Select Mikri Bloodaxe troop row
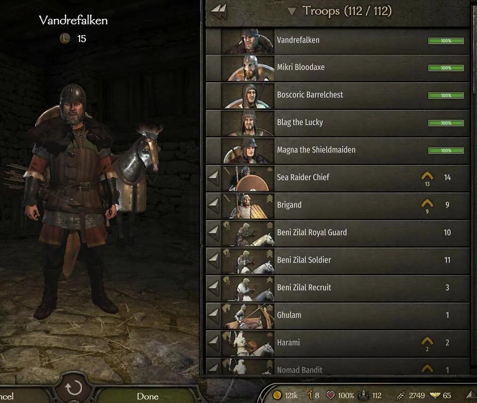Image resolution: width=477 pixels, height=403 pixels. pos(338,68)
